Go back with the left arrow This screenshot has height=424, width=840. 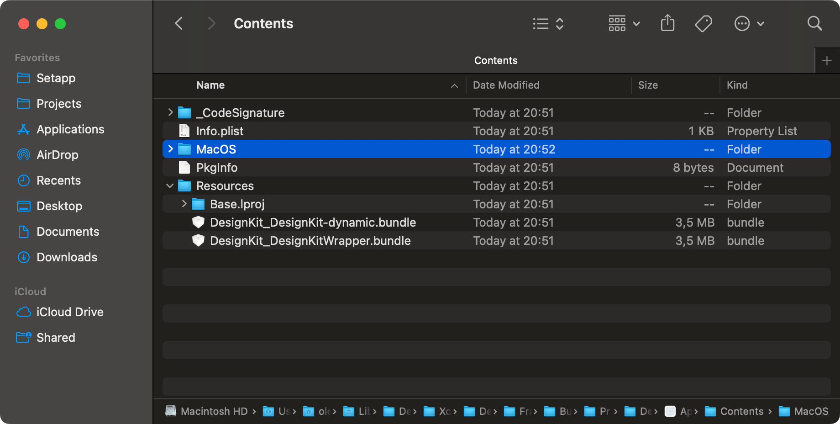point(179,23)
